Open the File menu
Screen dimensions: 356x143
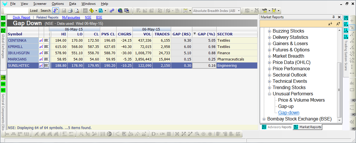click(13, 4)
